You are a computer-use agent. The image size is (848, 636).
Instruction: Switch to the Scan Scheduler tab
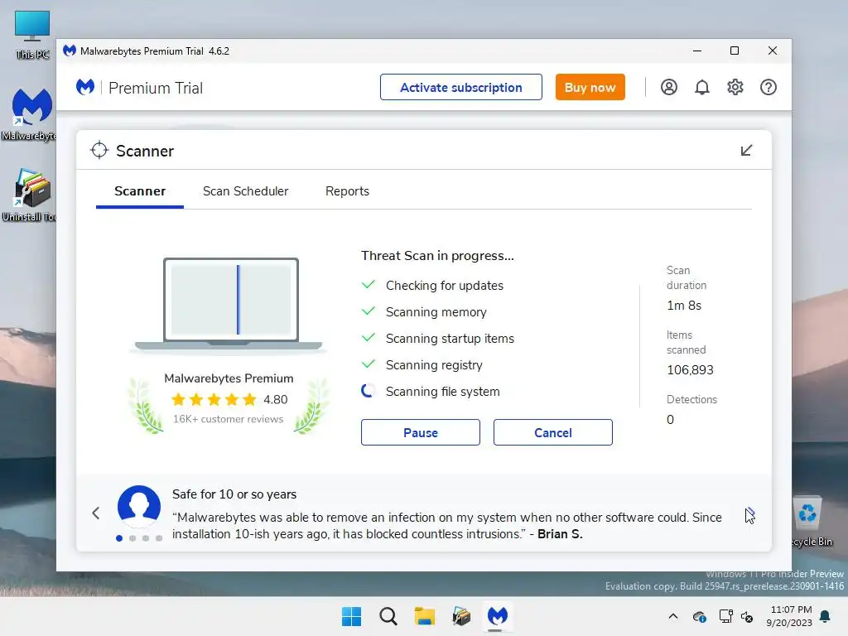point(245,191)
